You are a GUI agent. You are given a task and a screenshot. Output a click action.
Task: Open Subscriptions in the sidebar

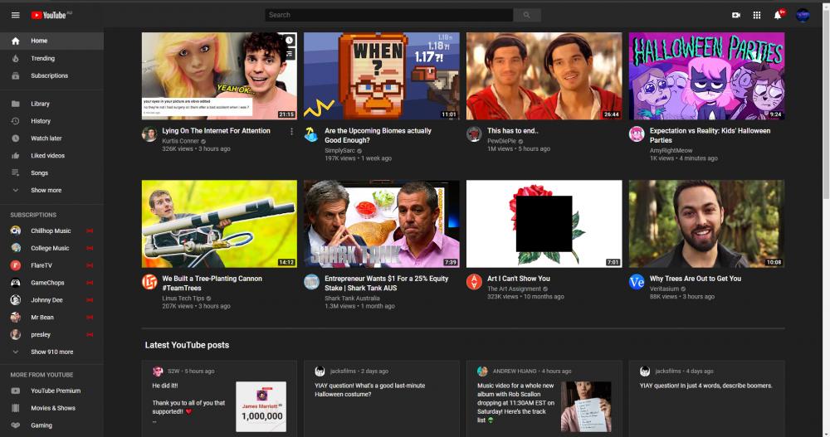click(51, 75)
